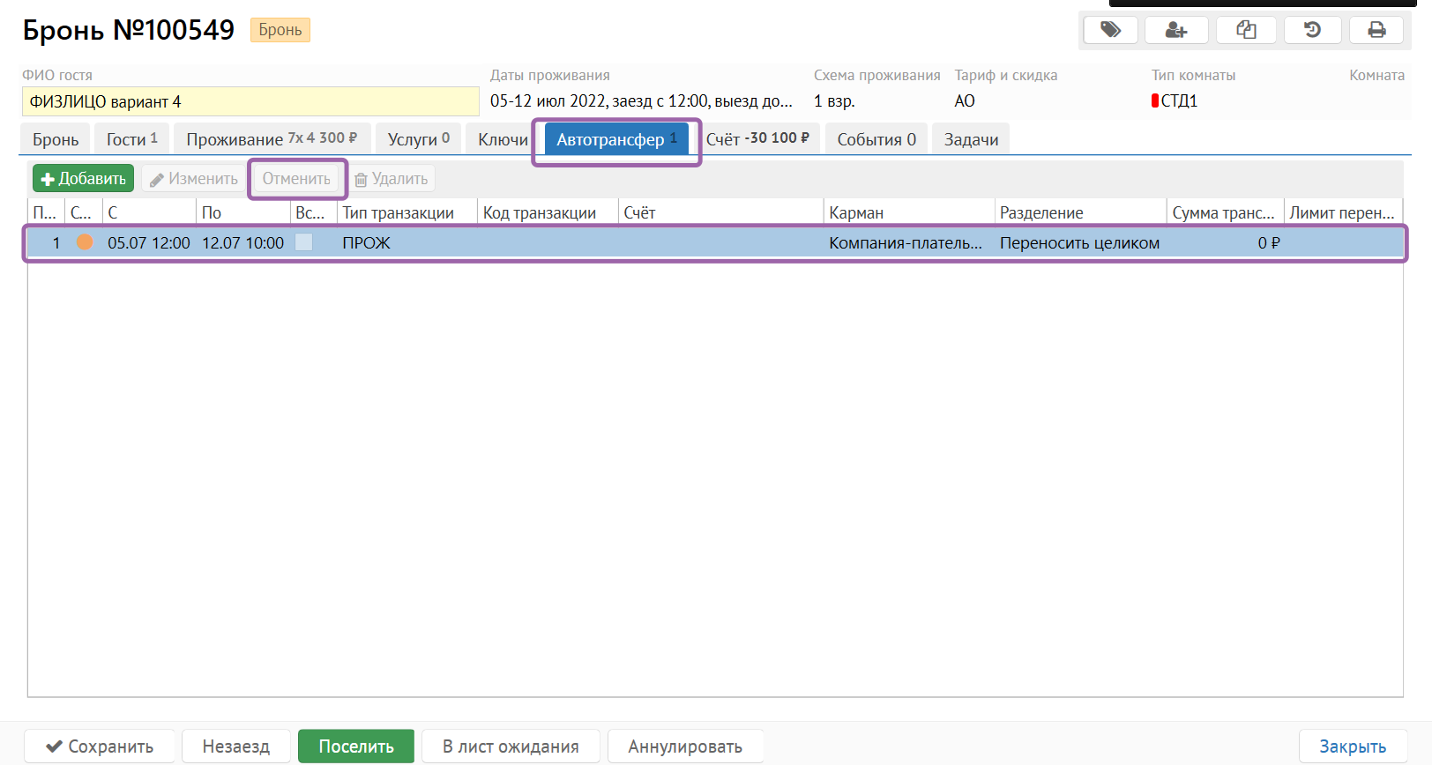The height and width of the screenshot is (765, 1432).
Task: Click the ФИО гостя input field
Action: point(250,101)
